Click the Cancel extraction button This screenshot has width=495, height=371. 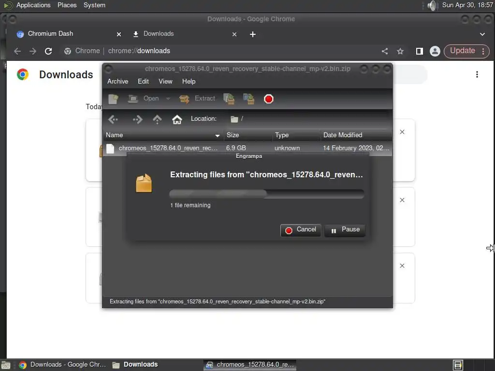301,230
